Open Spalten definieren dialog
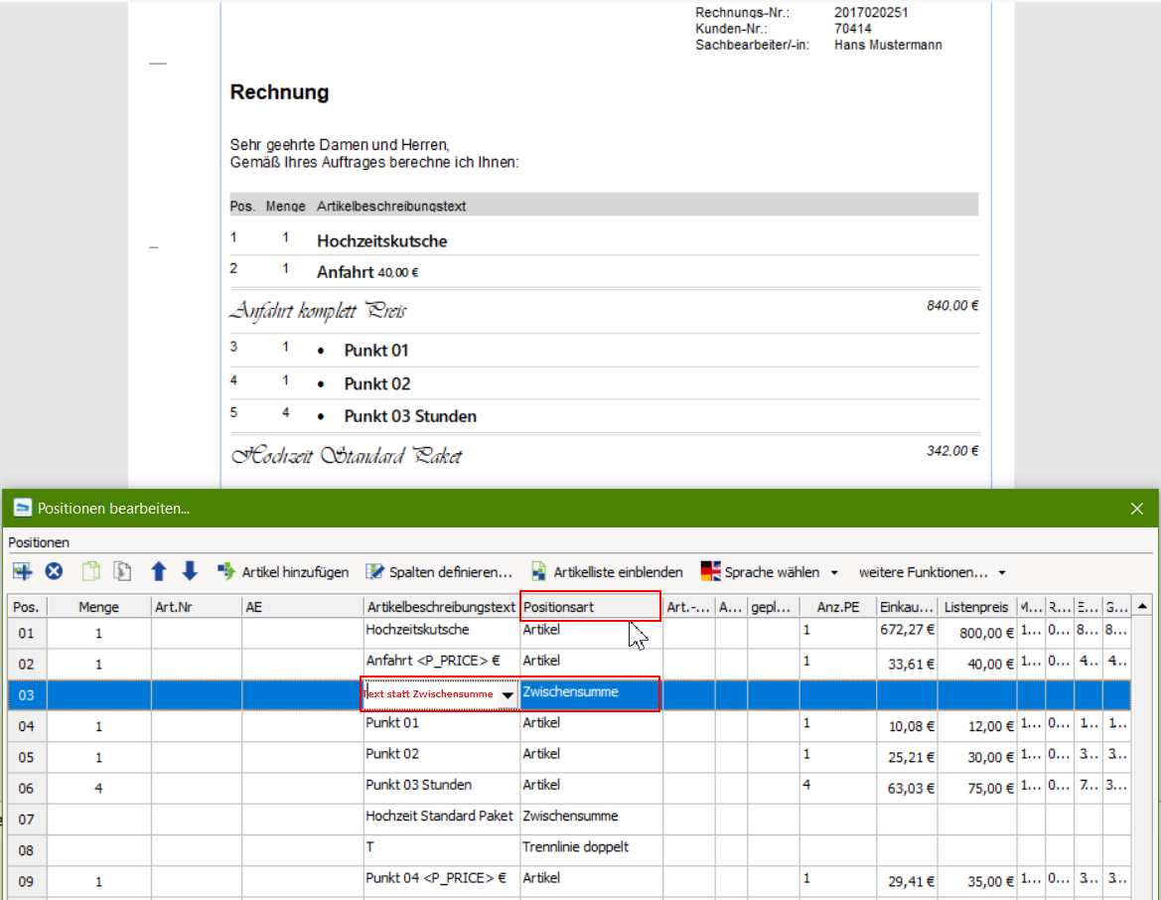 pos(439,572)
